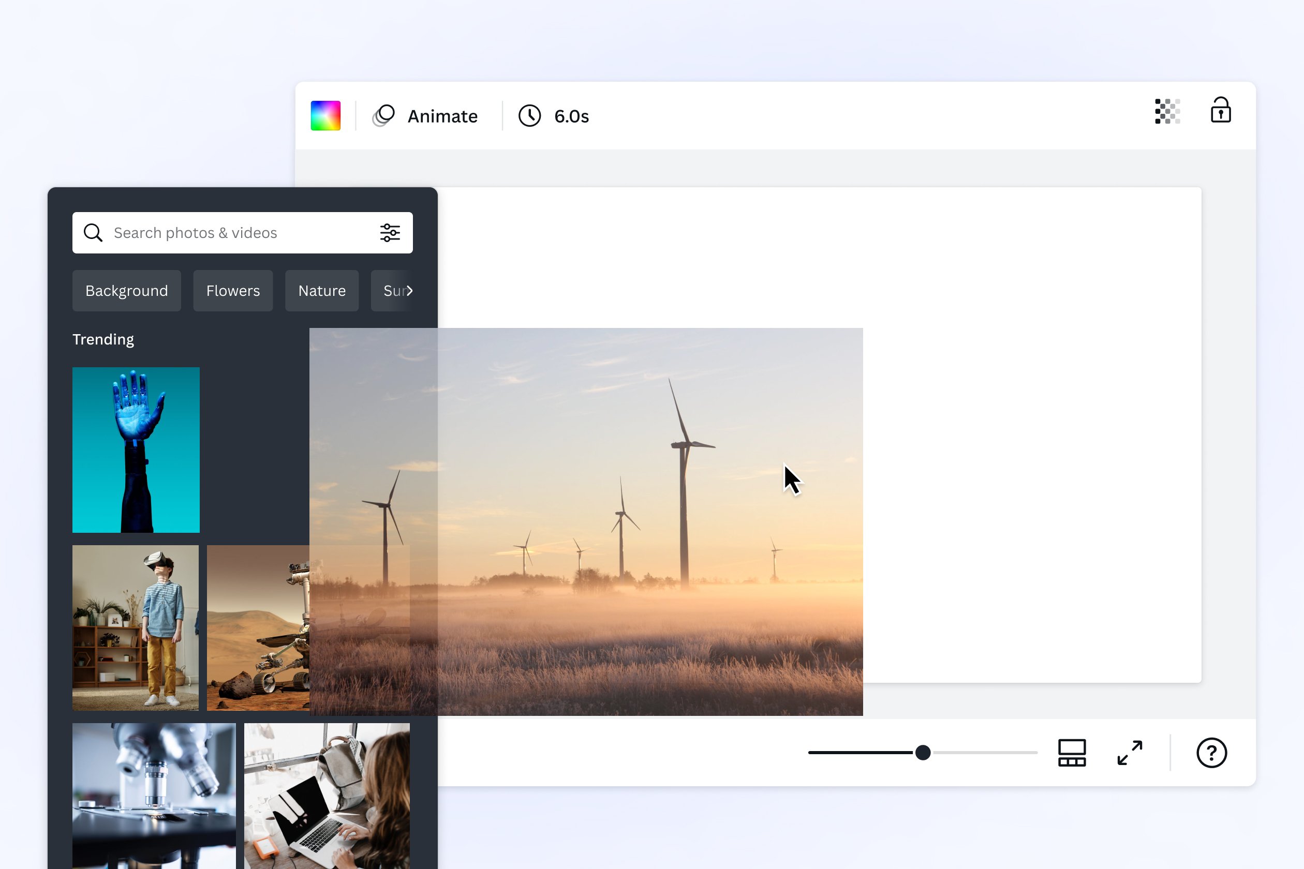
Task: Expand the color palette rainbow icon
Action: [329, 115]
